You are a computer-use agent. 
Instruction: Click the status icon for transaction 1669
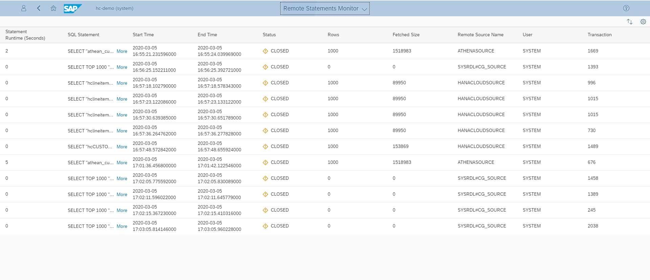coord(265,51)
